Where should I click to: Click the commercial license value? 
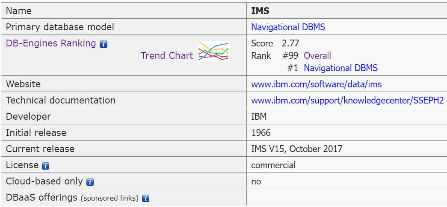coord(273,165)
